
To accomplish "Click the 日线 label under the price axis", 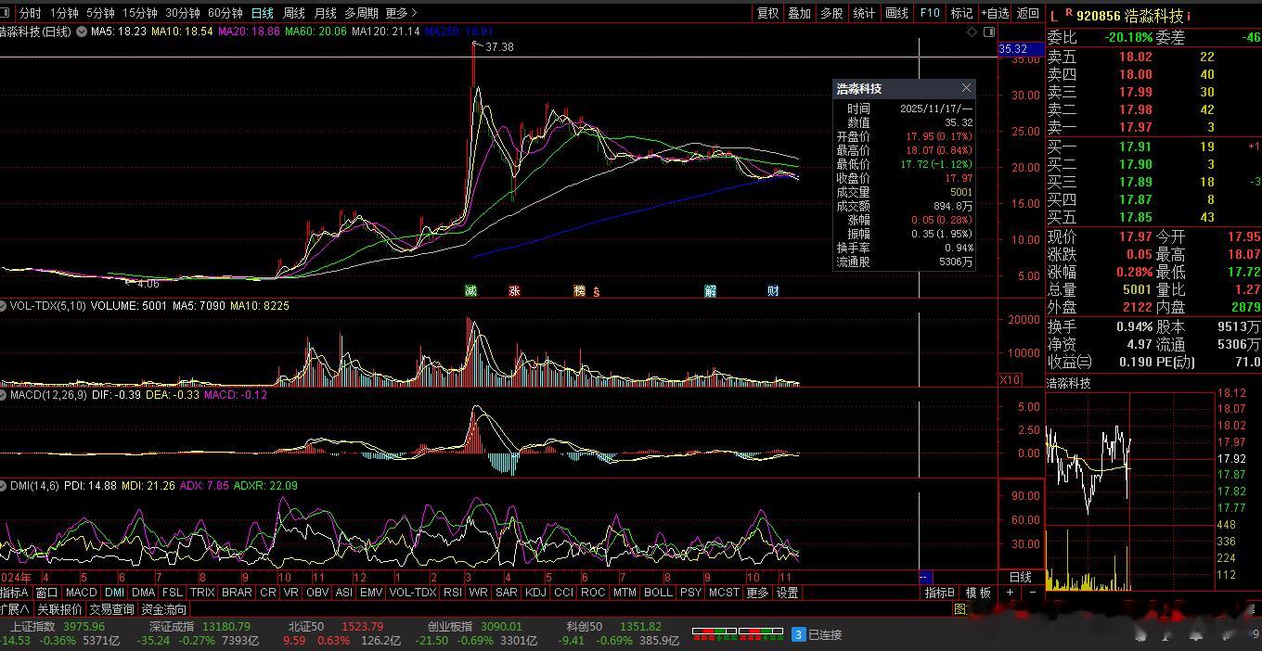I will pyautogui.click(x=1020, y=576).
